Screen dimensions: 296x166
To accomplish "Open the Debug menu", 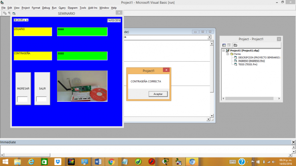I will [x=46, y=8].
